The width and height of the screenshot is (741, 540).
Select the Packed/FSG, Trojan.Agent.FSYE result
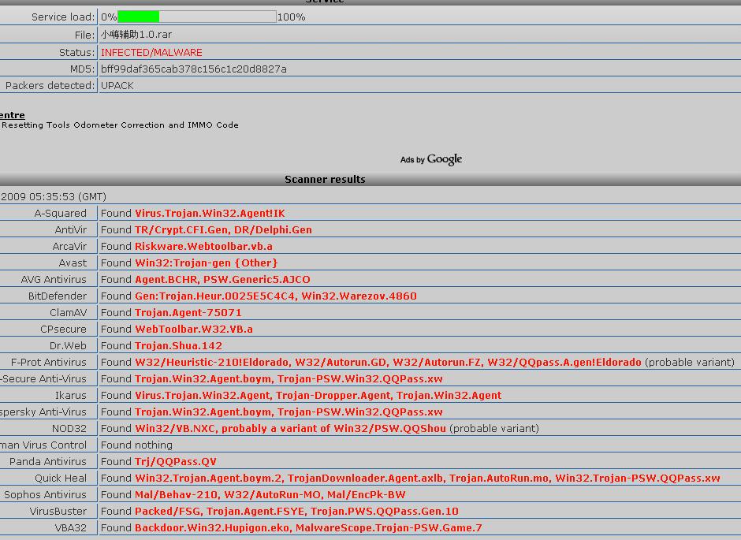[x=296, y=511]
